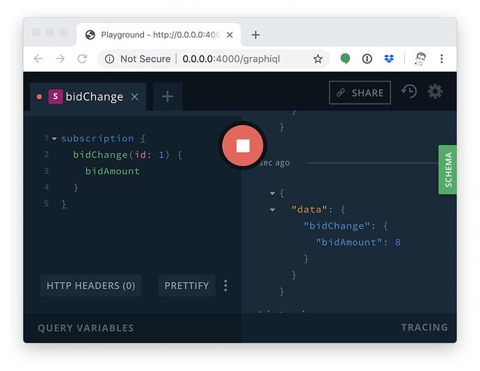The image size is (480, 371).
Task: Click the PRETTIFY button
Action: tap(186, 286)
